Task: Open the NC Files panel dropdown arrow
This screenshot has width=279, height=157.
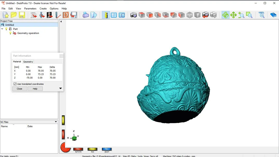Action: click(56, 122)
